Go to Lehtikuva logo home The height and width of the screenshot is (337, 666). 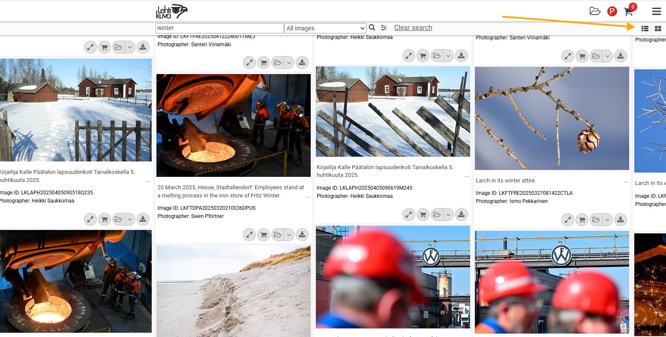coord(171,12)
